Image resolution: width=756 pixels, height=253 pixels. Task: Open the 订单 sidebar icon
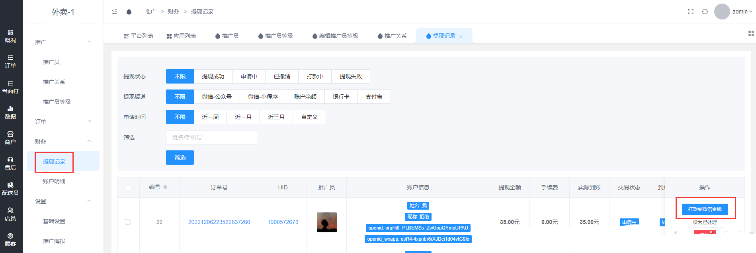click(10, 61)
